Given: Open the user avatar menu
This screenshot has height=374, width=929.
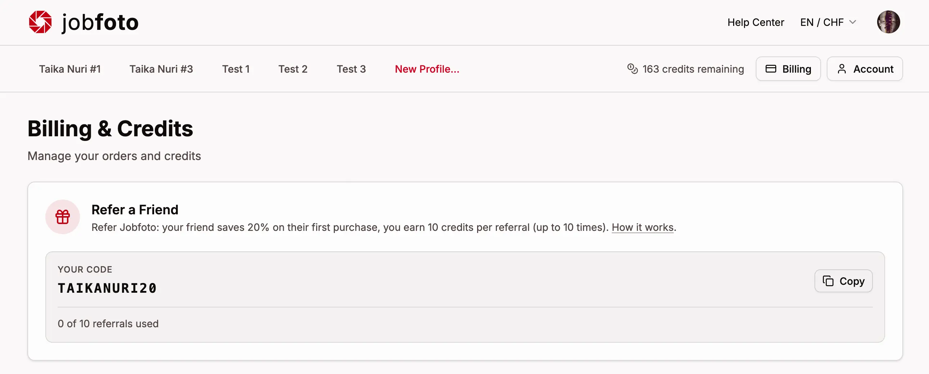Looking at the screenshot, I should pyautogui.click(x=888, y=22).
